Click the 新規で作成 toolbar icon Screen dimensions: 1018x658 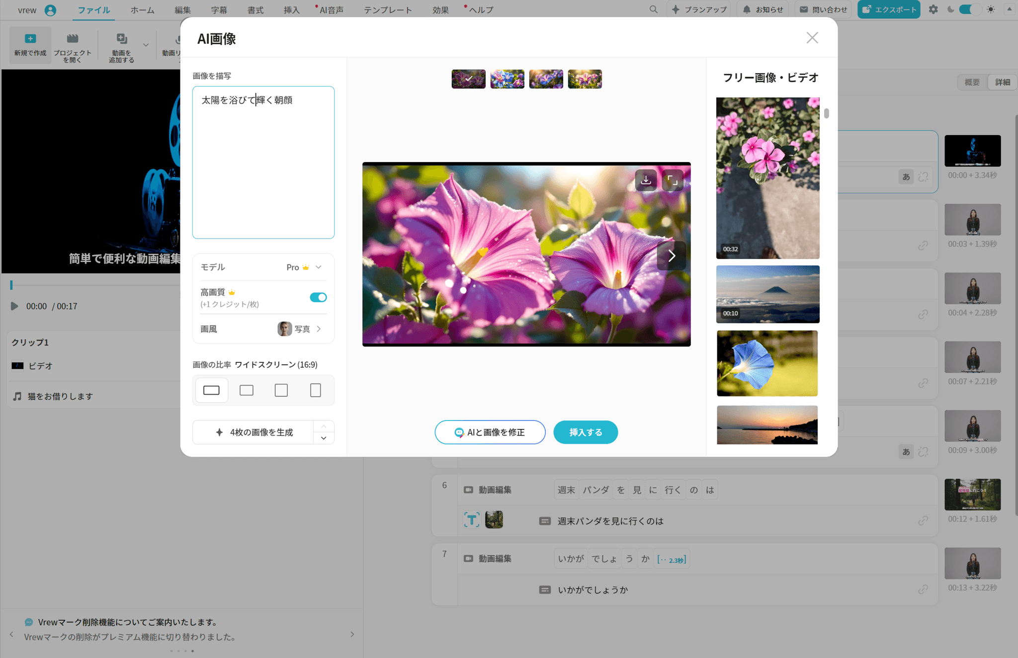pyautogui.click(x=30, y=39)
